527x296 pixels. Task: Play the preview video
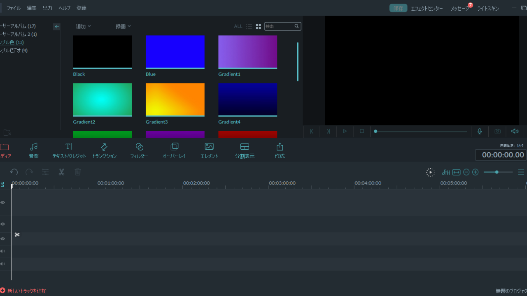pos(345,131)
